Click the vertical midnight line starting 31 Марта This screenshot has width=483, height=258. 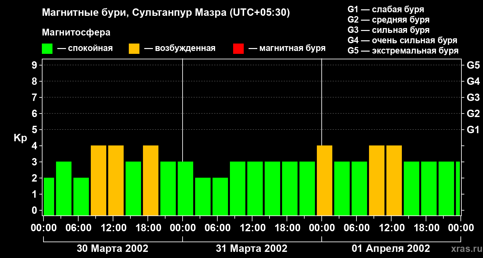(183, 110)
